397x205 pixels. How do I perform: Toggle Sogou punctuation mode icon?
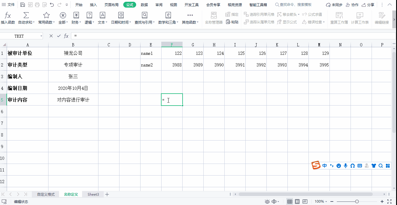pyautogui.click(x=332, y=166)
